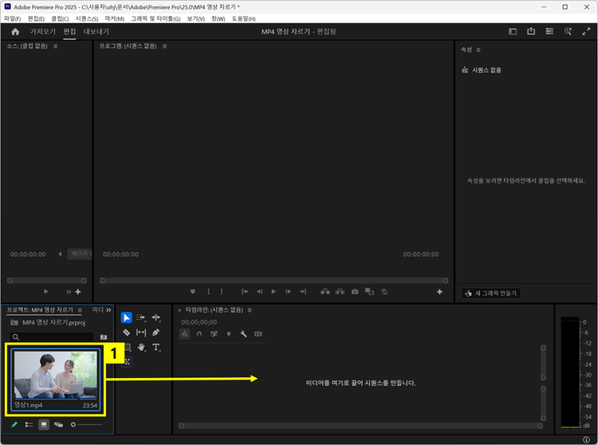Step back one frame in Program monitor
The width and height of the screenshot is (598, 445).
coord(259,292)
